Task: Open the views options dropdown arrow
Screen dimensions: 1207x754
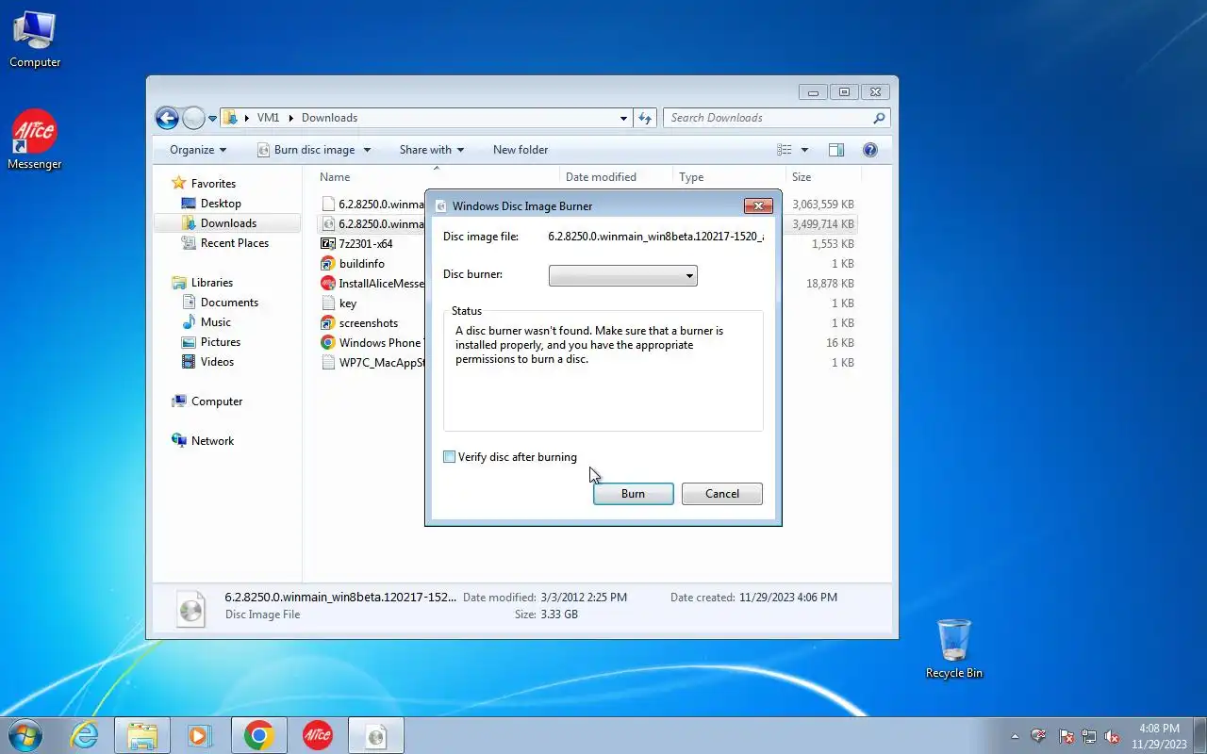Action: (x=804, y=150)
